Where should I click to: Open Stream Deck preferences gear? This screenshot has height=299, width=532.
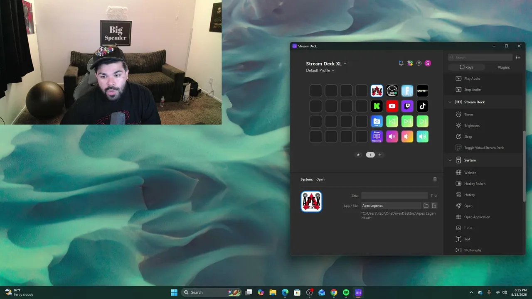419,63
